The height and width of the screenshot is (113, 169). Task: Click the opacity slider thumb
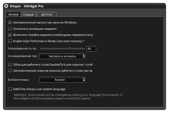[70, 48]
